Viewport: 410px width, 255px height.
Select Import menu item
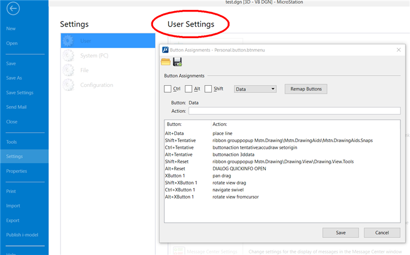13,206
